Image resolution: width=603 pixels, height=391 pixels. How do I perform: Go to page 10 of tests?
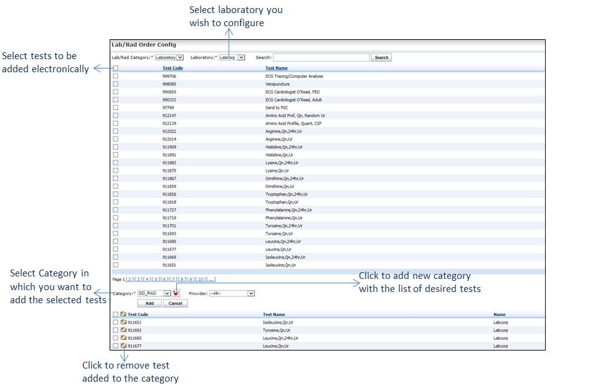[201, 279]
